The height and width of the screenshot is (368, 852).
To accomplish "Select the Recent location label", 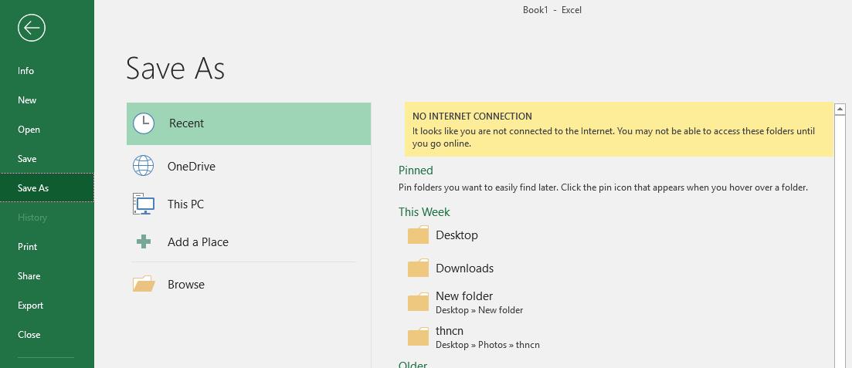I will [x=186, y=123].
